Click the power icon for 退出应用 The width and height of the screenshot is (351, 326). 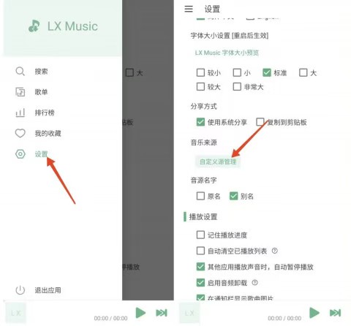[20, 290]
